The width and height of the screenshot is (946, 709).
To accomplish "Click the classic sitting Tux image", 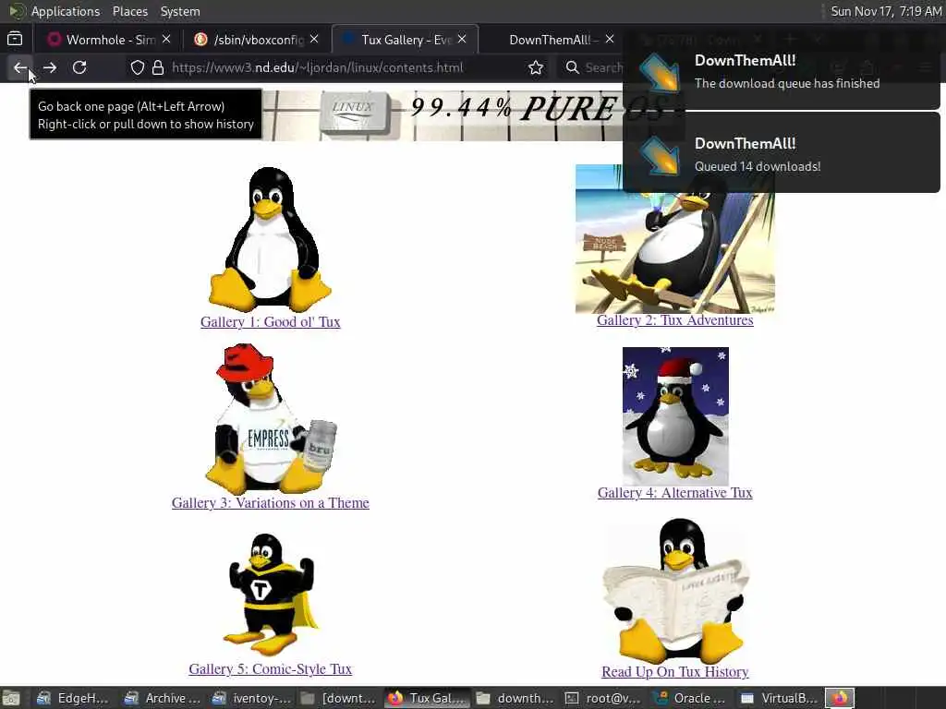I will 271,239.
